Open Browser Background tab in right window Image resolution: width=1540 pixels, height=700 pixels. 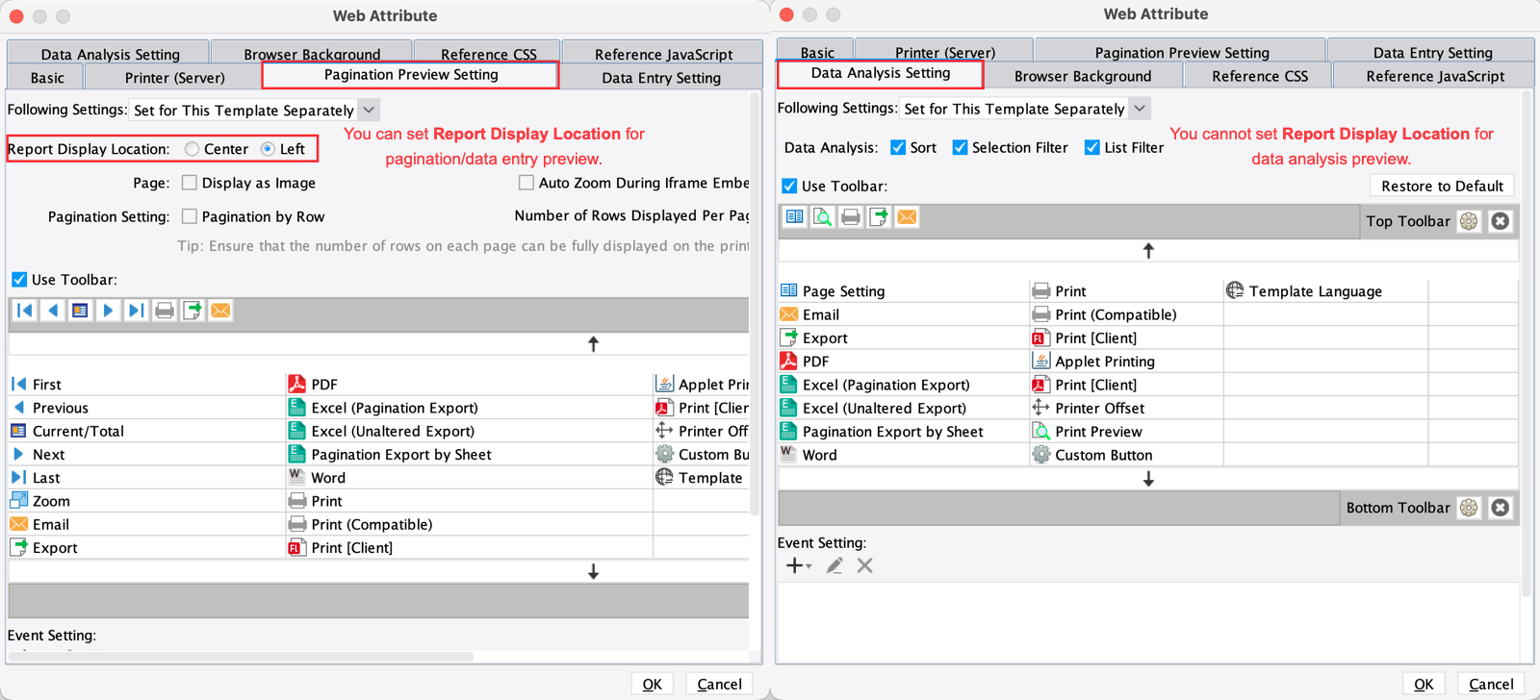[x=1083, y=76]
